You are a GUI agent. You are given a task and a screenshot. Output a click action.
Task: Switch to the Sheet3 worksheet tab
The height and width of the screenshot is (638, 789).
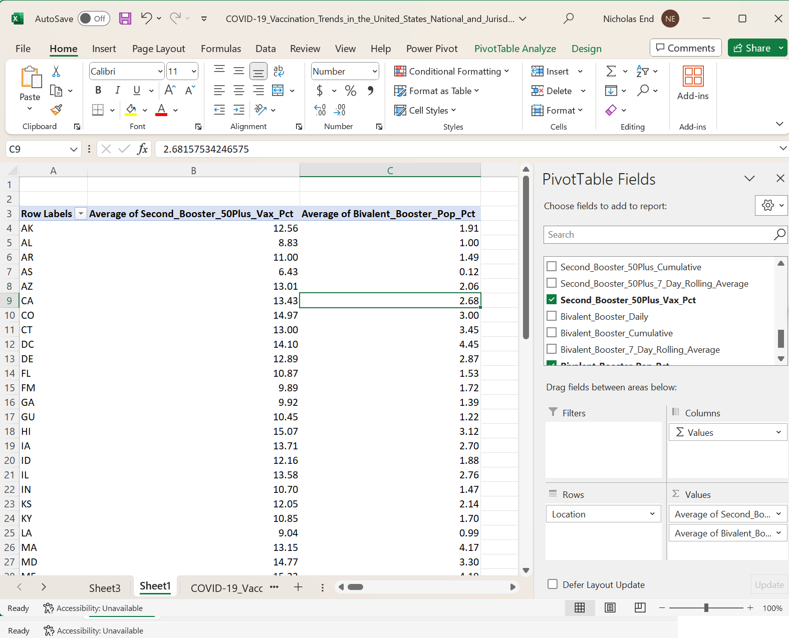105,588
